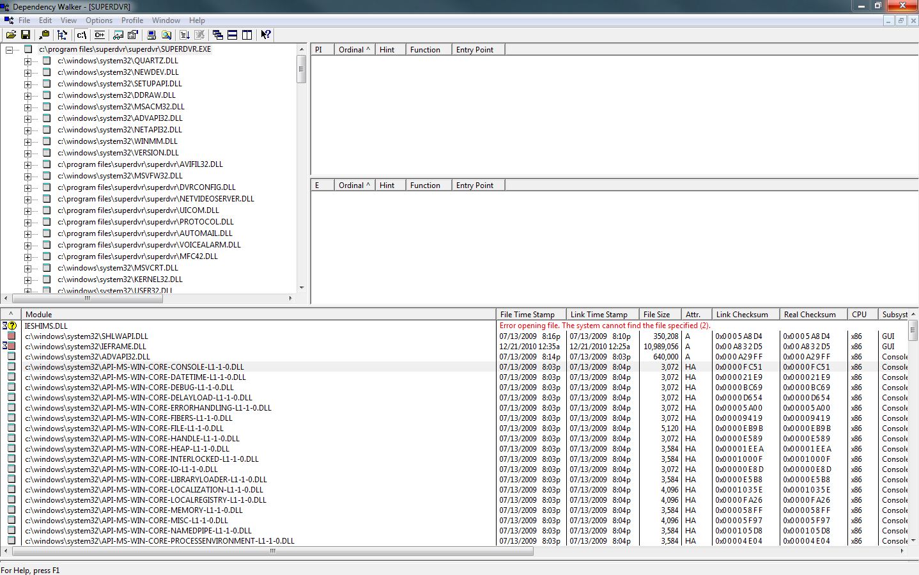Click the Cascade windows icon
This screenshot has width=919, height=575.
point(218,35)
